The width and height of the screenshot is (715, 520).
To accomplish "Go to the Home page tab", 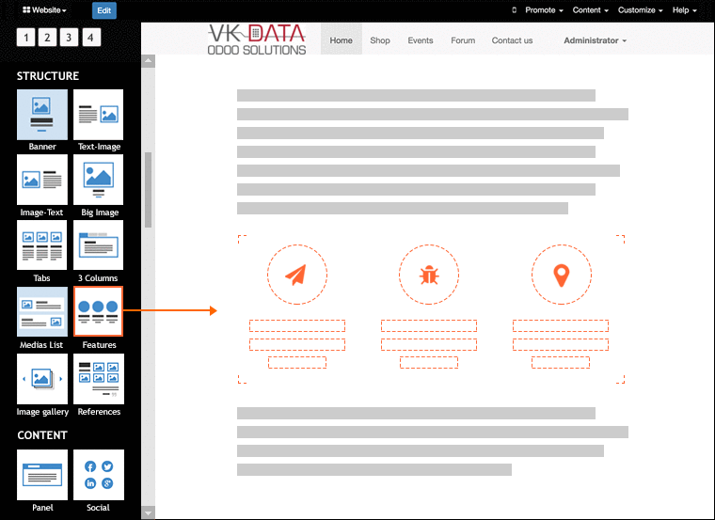I will [x=342, y=40].
